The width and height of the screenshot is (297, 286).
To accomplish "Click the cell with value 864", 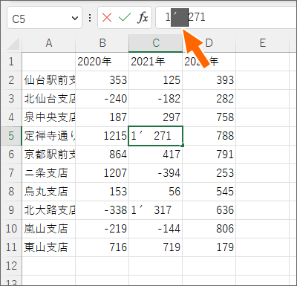I will [102, 155].
